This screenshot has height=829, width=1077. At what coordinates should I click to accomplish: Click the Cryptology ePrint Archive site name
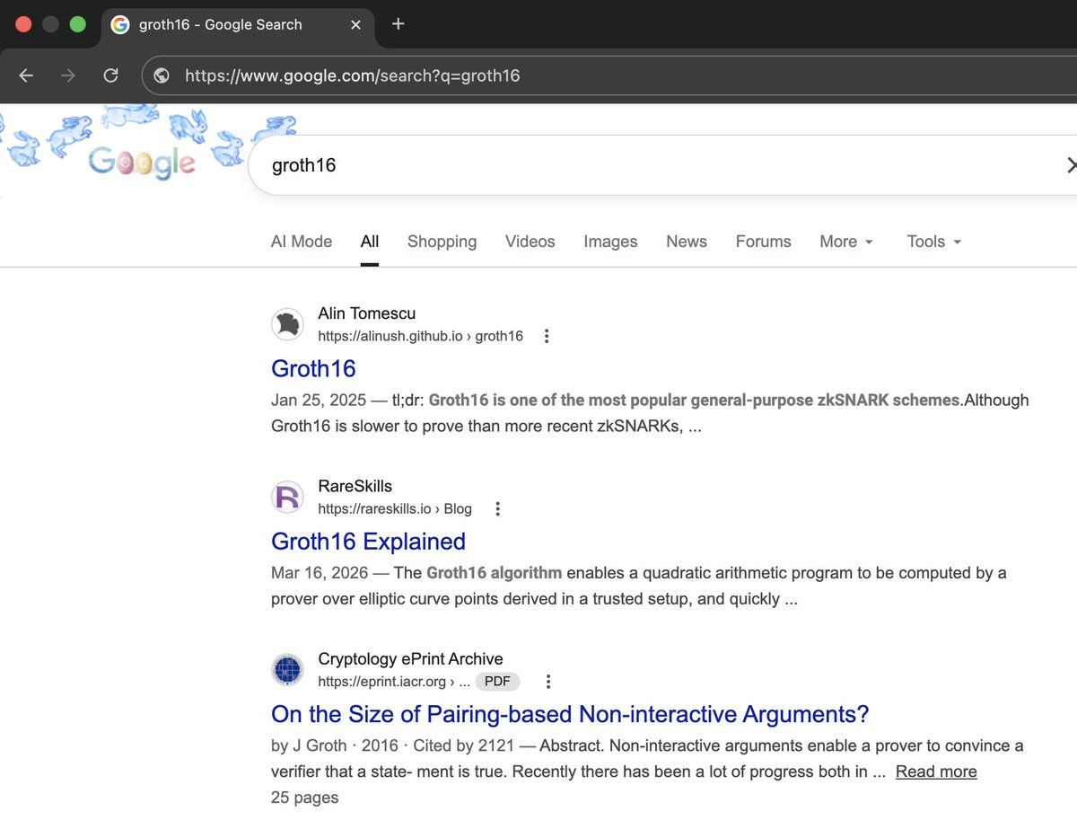410,658
